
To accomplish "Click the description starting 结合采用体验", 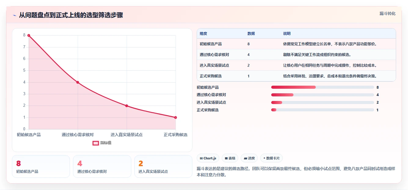I will [x=331, y=76].
